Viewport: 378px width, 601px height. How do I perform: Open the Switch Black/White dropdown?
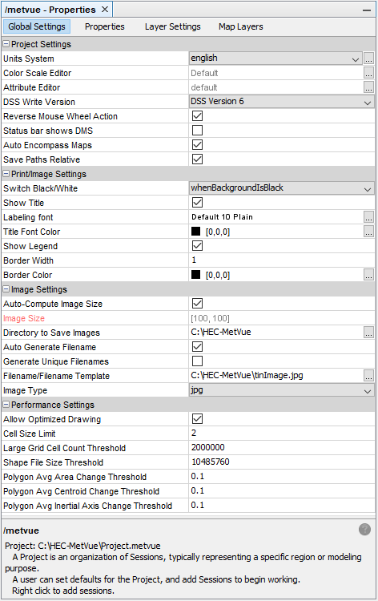click(281, 188)
